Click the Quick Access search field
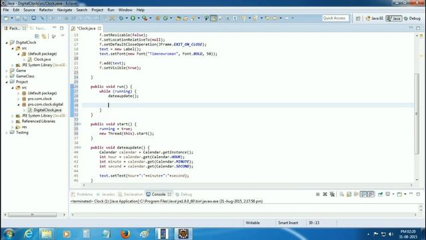The width and height of the screenshot is (426, 240). (x=335, y=18)
